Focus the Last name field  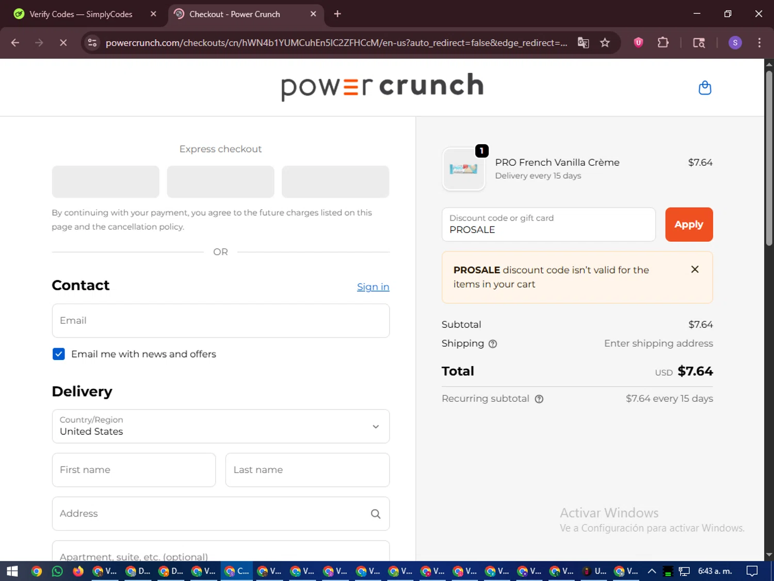[x=308, y=470]
